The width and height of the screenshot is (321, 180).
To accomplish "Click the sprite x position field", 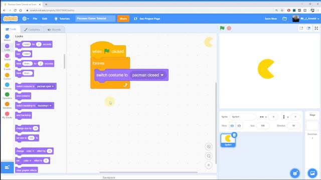I will coord(273,116).
